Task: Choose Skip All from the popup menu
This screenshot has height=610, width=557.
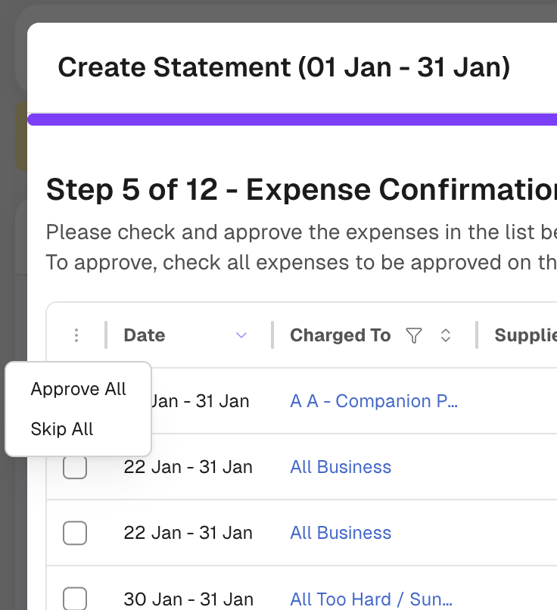Action: tap(62, 429)
